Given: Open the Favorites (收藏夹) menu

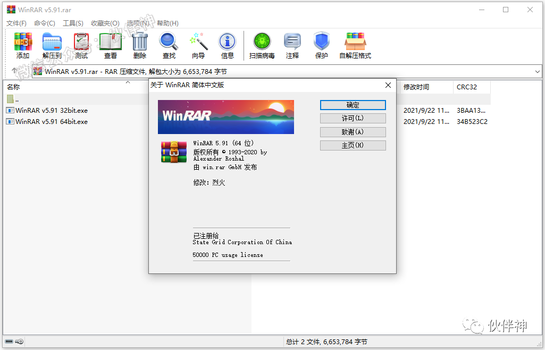Looking at the screenshot, I should tap(105, 23).
